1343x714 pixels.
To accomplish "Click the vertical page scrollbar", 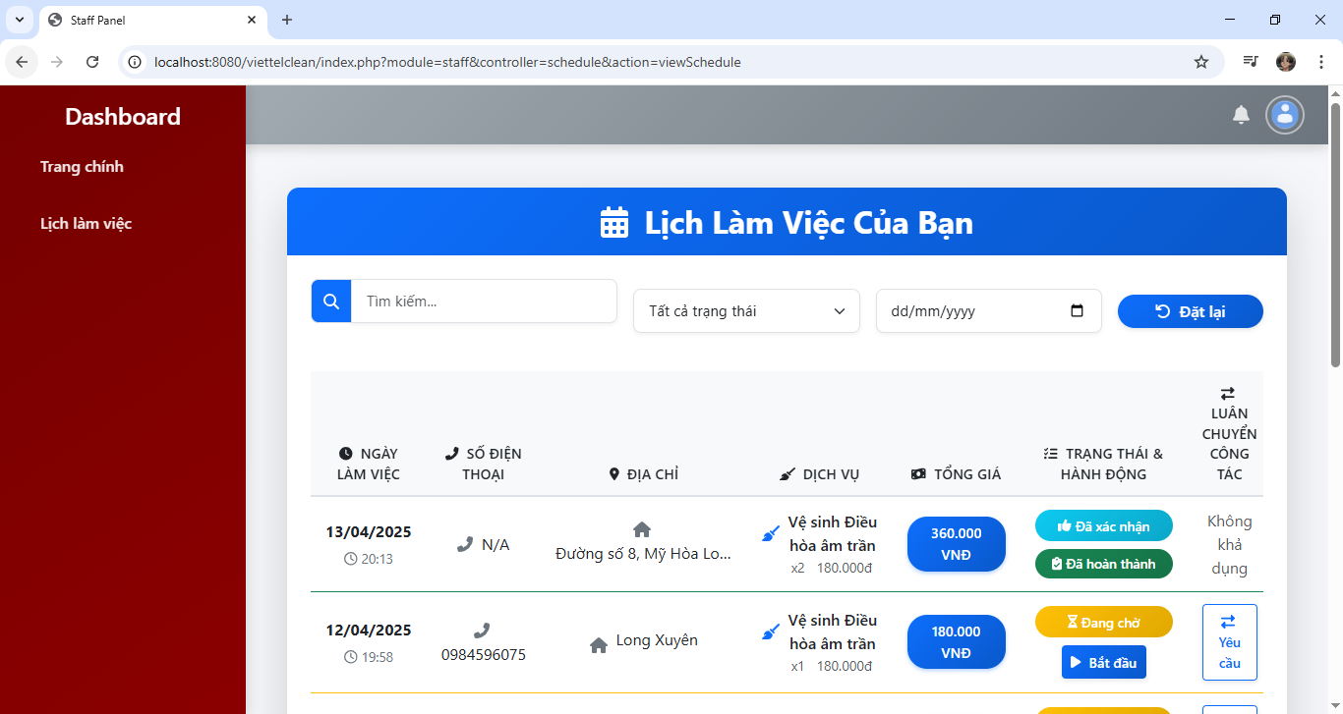I will (1335, 236).
